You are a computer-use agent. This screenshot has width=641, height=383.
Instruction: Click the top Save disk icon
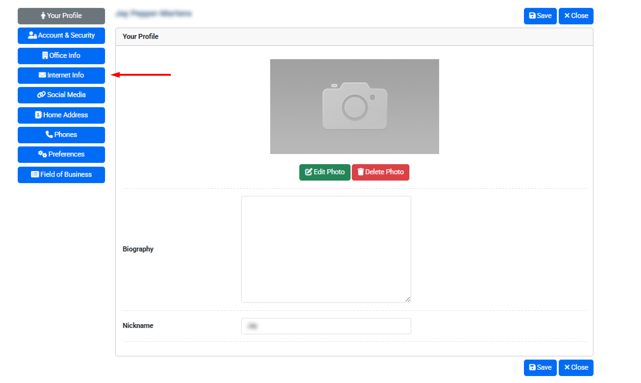tap(532, 16)
